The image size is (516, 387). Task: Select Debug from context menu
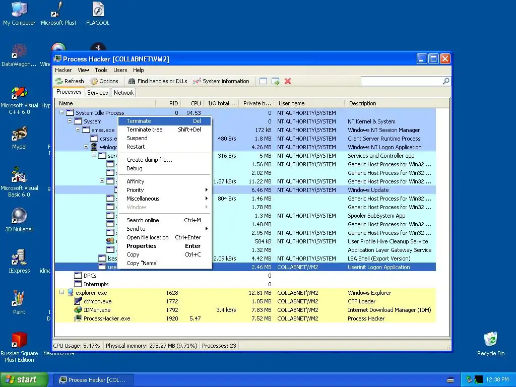pyautogui.click(x=164, y=168)
